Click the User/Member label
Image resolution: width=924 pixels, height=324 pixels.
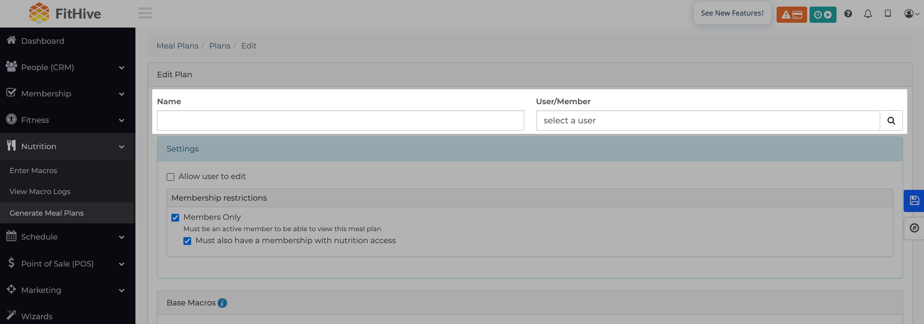[563, 102]
